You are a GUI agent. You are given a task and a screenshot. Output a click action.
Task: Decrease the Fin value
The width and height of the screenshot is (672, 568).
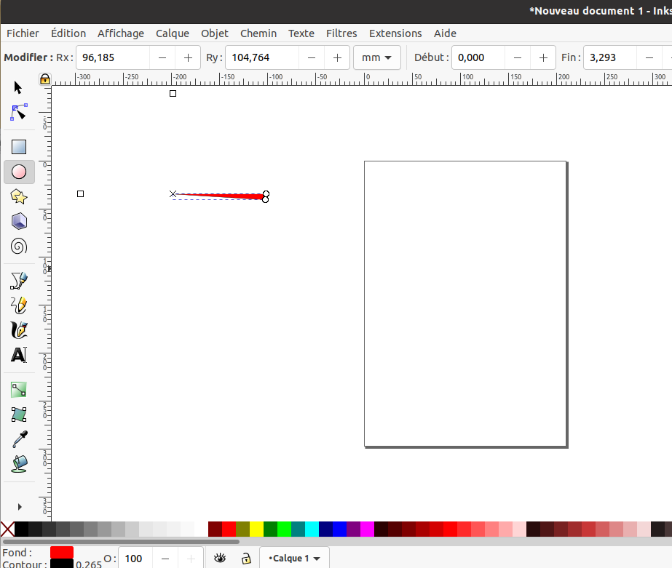click(x=649, y=57)
